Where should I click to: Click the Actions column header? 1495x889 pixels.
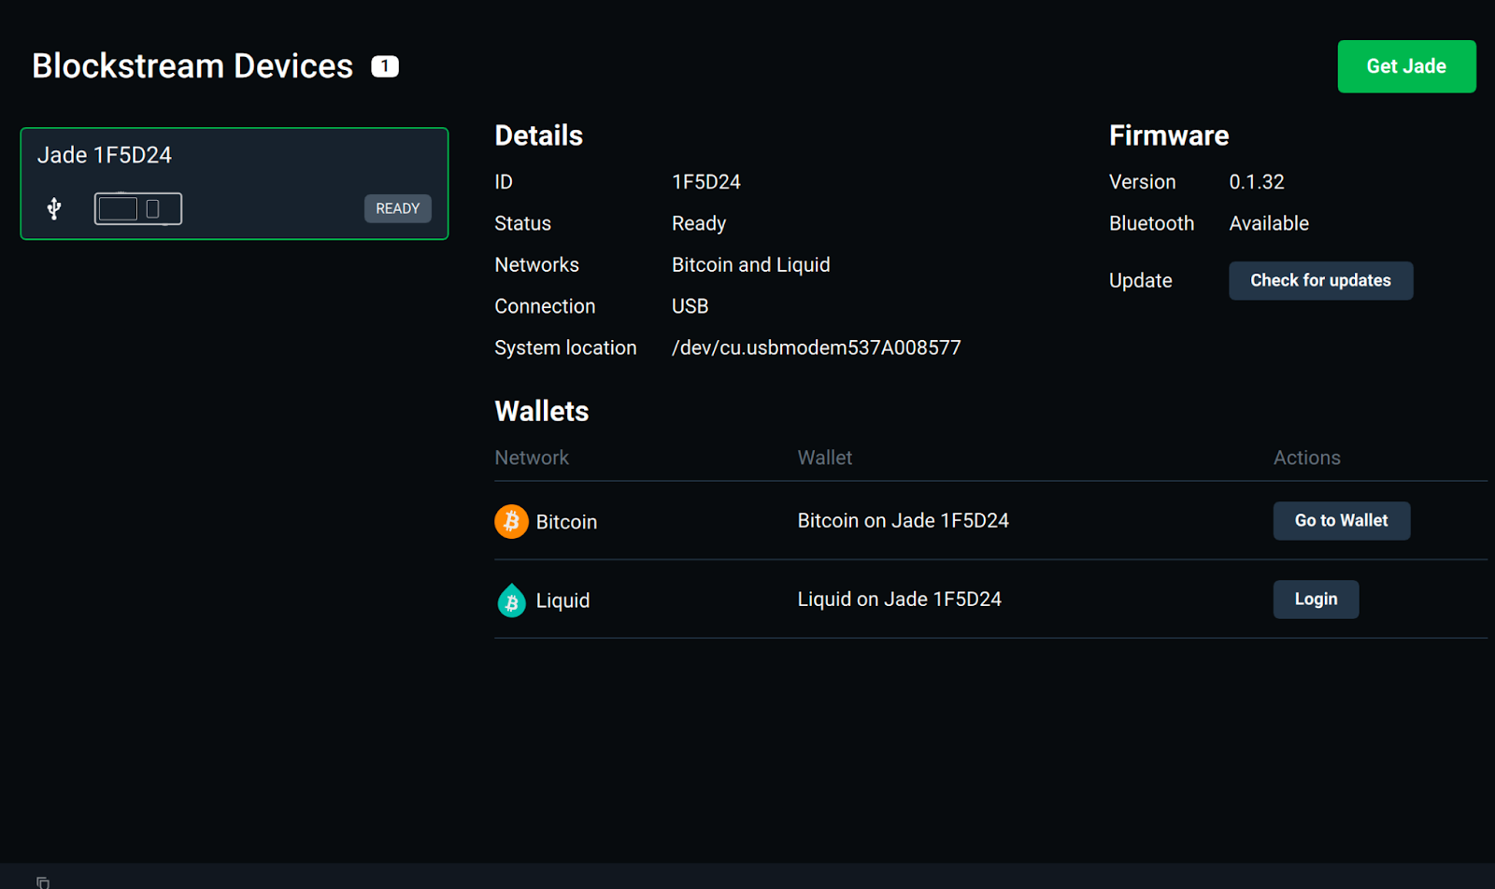tap(1306, 458)
